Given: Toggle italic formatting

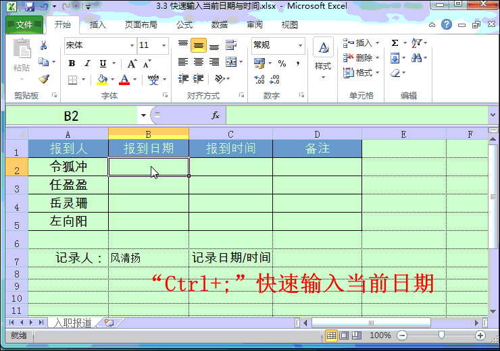Looking at the screenshot, I should (x=87, y=63).
